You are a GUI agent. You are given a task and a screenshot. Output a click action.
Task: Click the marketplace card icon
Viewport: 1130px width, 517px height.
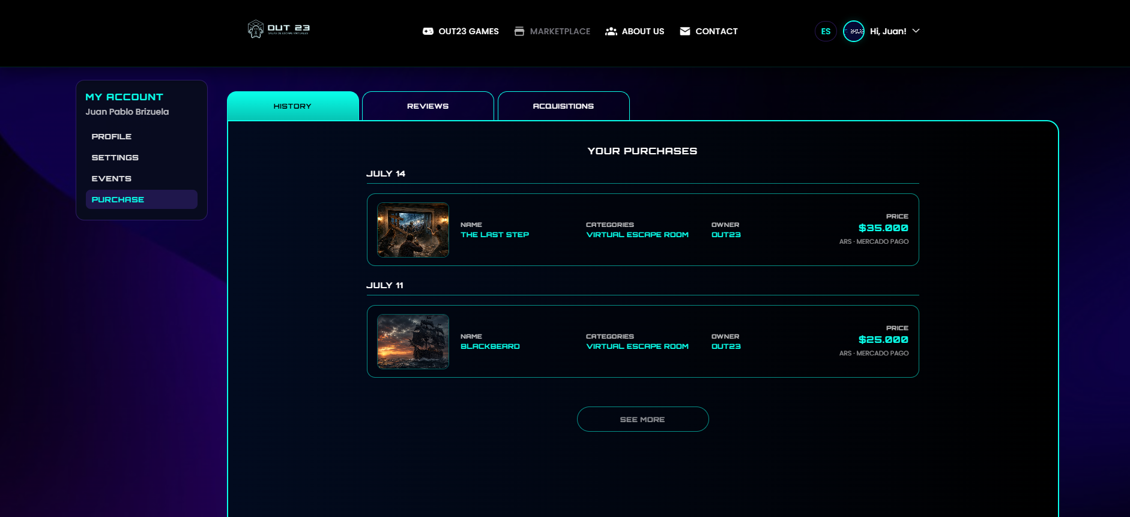(519, 31)
